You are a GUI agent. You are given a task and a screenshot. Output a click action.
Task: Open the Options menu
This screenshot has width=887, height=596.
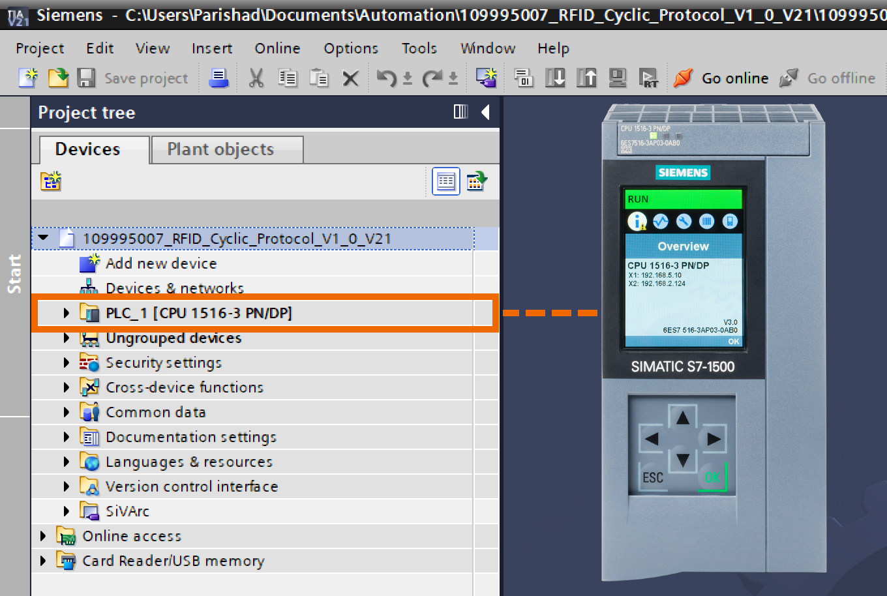351,48
